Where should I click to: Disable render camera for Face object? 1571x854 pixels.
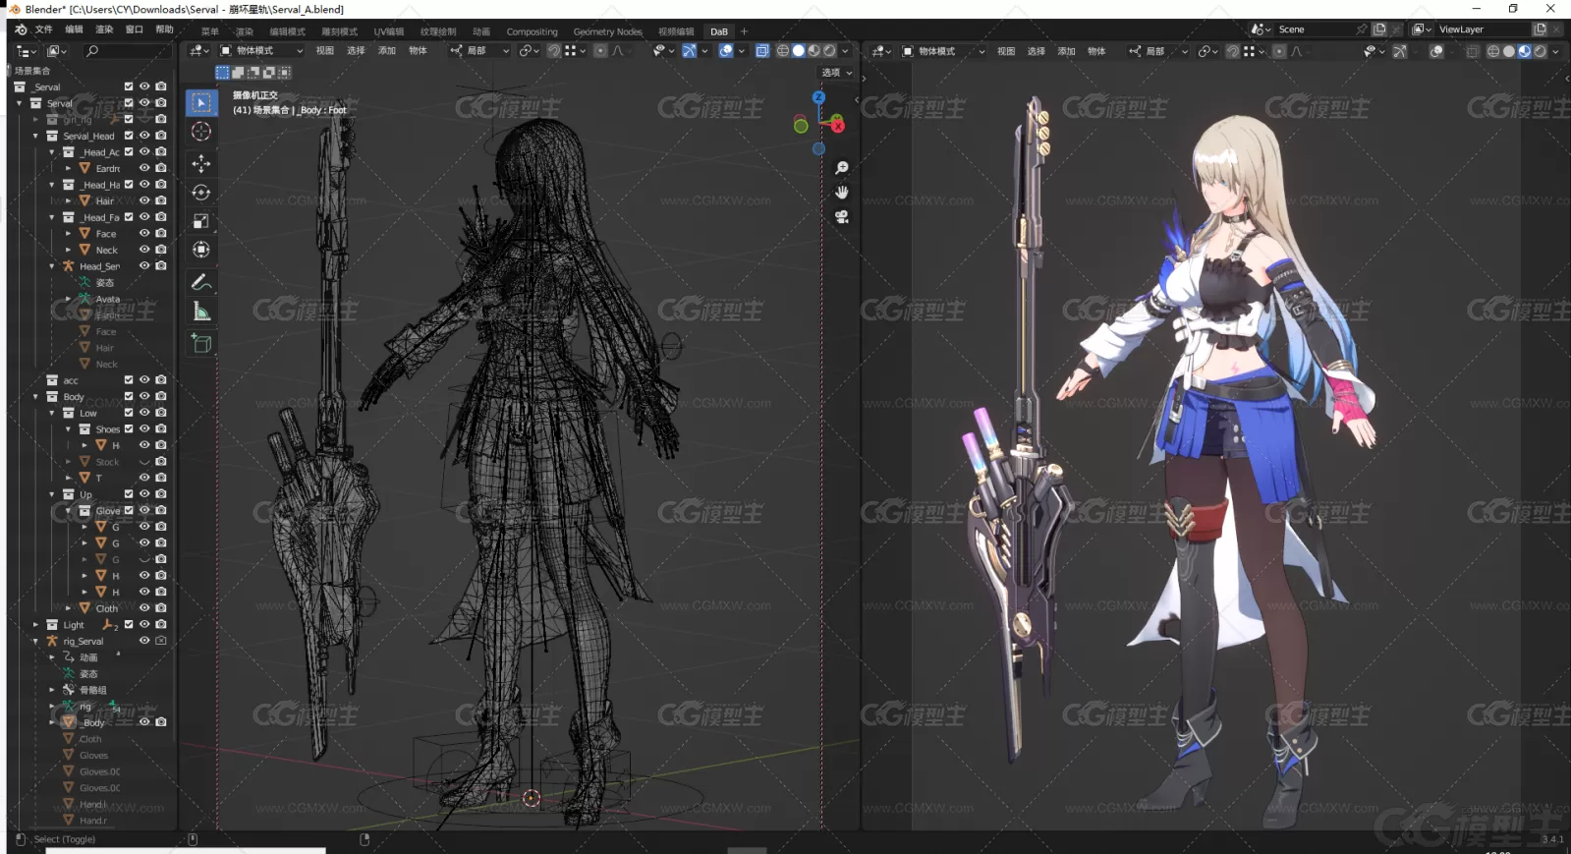[x=161, y=234]
